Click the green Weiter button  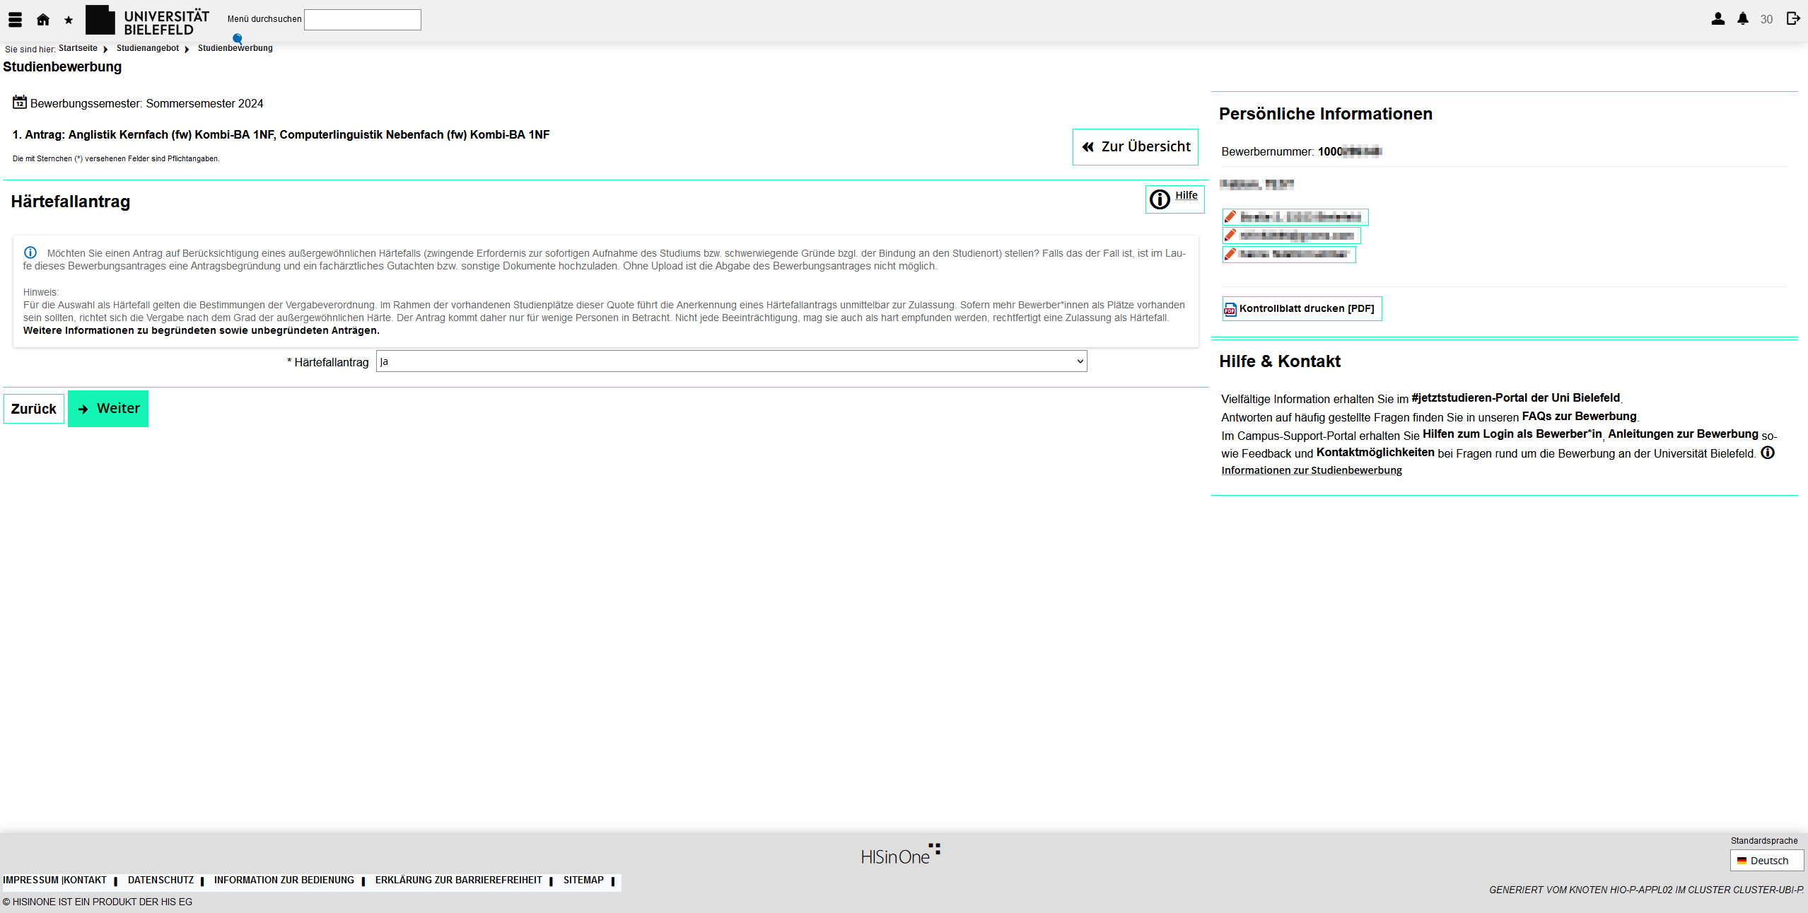pyautogui.click(x=108, y=409)
